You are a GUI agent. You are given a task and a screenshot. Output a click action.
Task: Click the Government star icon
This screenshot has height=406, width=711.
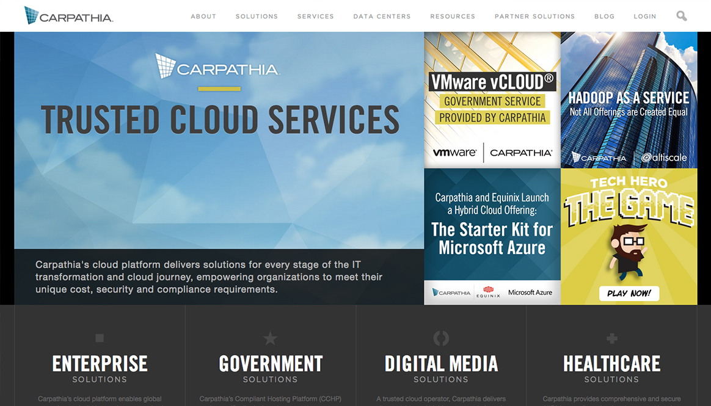270,338
